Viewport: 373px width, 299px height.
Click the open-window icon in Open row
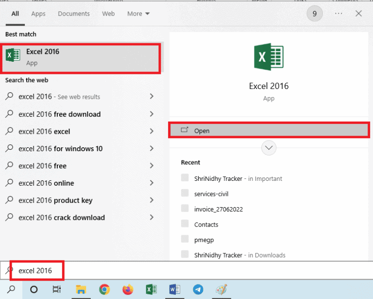pyautogui.click(x=185, y=129)
